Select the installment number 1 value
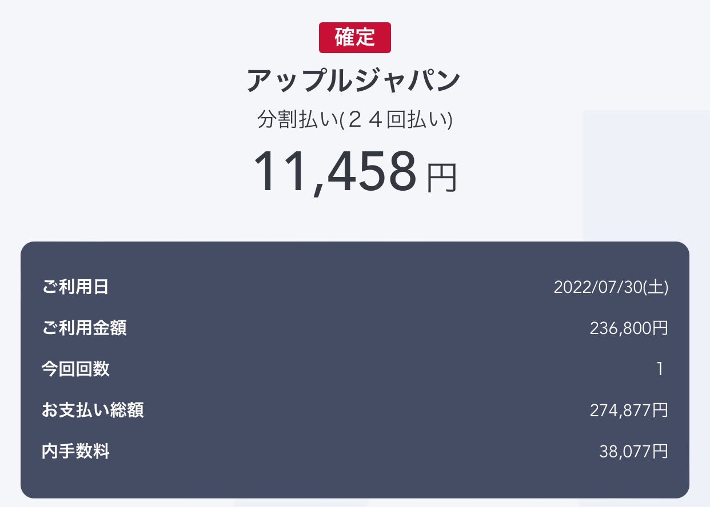710x507 pixels. click(x=660, y=369)
